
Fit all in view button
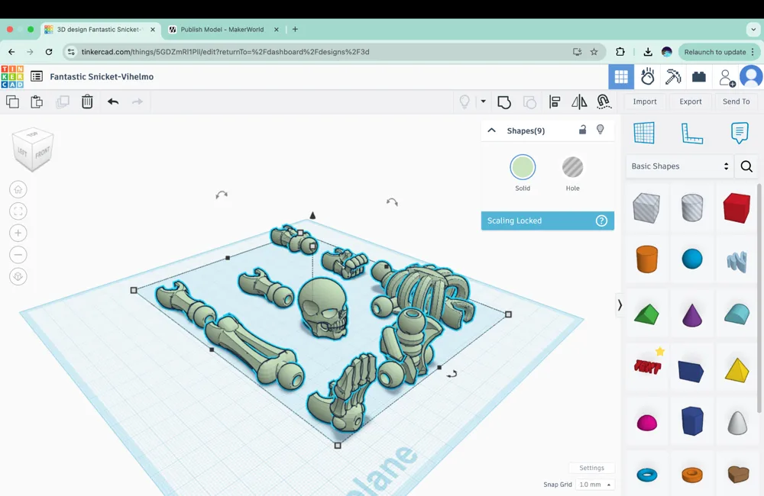18,211
